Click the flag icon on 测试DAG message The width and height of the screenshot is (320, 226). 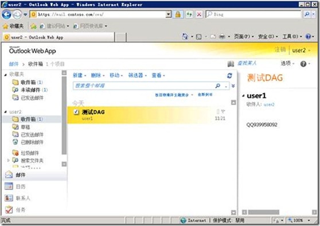click(223, 111)
